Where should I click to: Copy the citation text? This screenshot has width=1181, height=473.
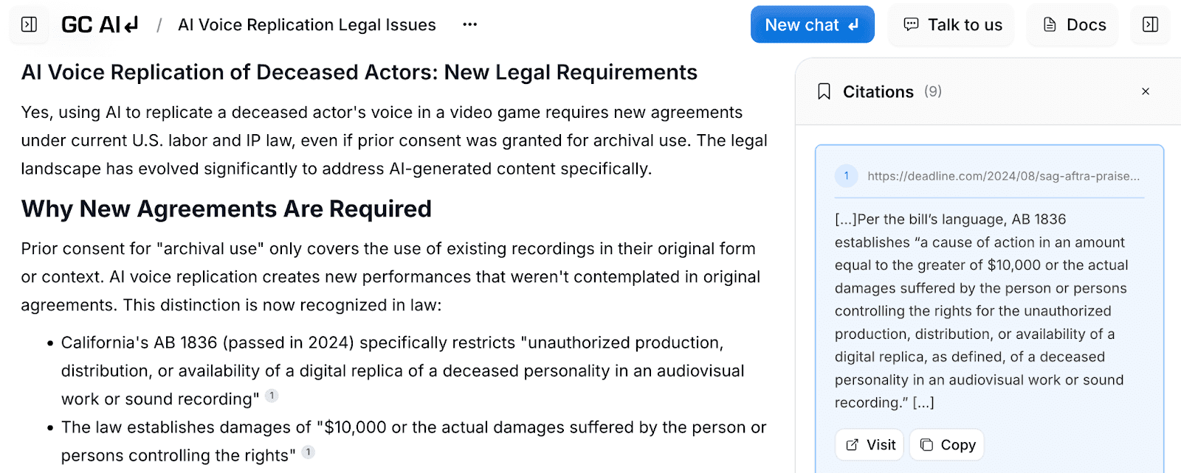tap(947, 445)
